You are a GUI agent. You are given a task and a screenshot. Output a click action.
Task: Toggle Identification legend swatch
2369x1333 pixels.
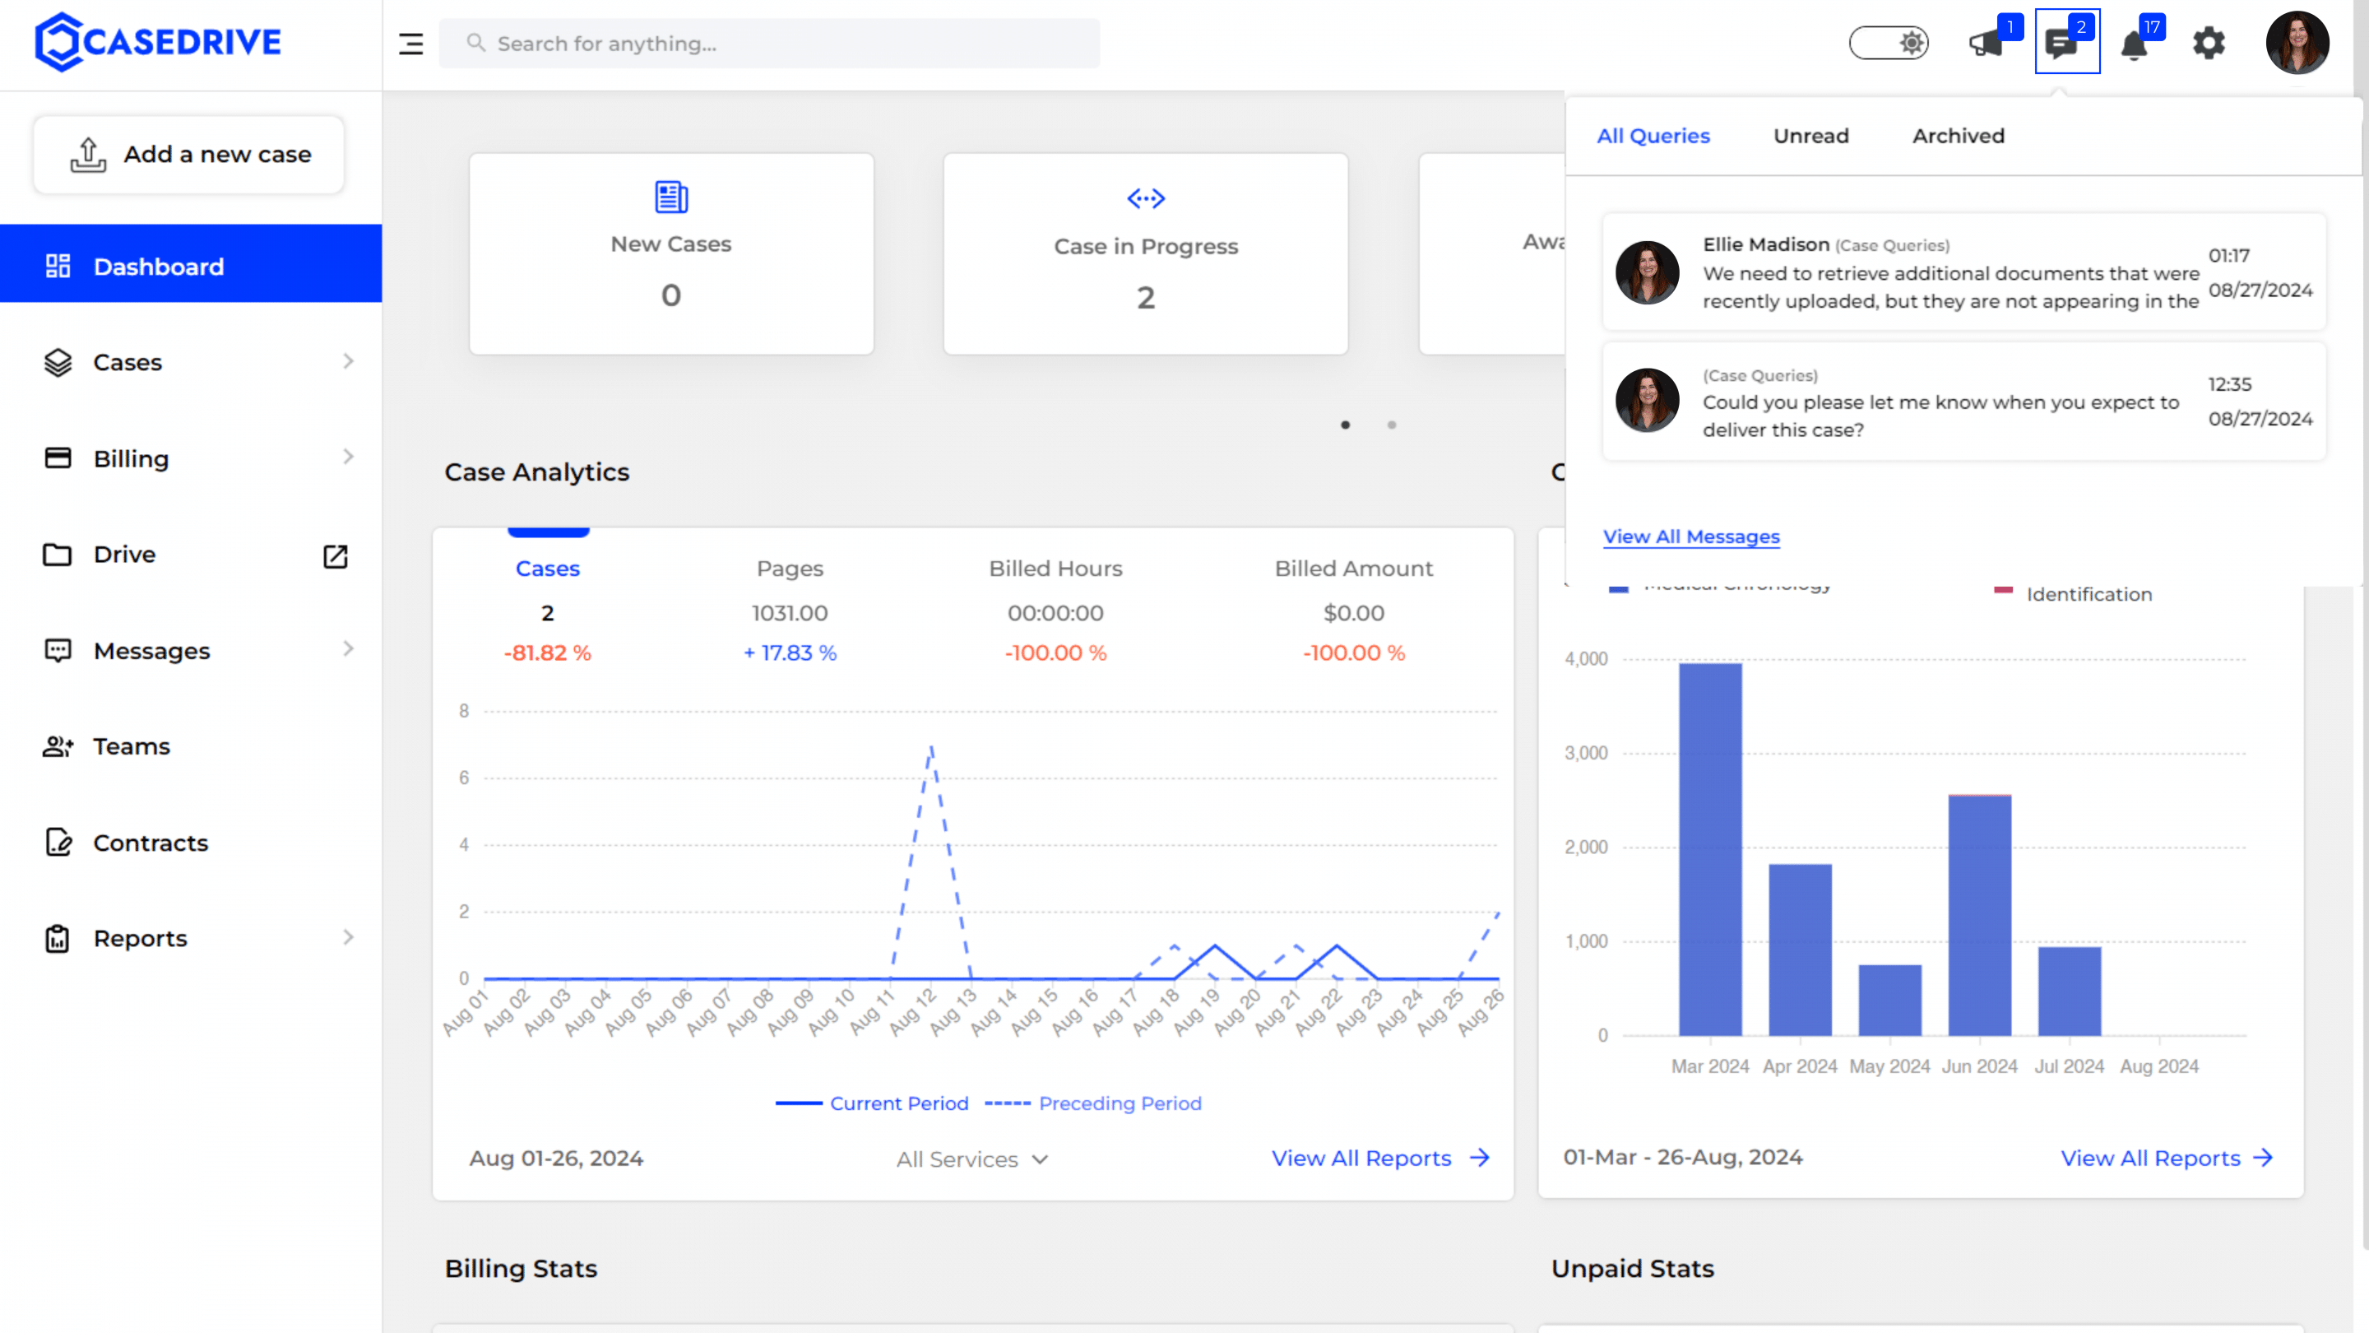(2004, 590)
